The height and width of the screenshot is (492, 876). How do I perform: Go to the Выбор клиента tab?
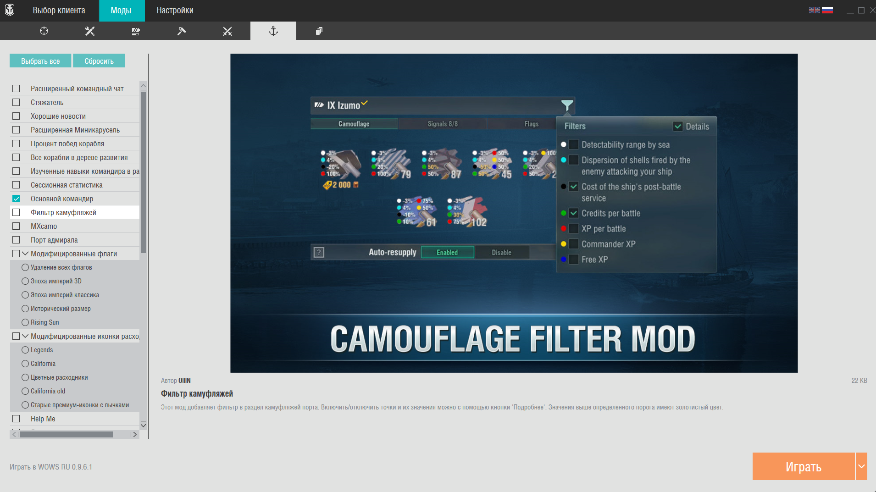click(x=59, y=11)
